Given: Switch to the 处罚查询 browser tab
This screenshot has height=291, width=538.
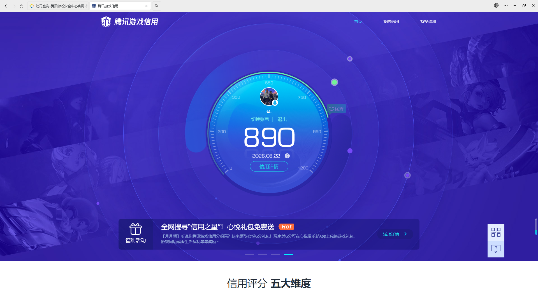Looking at the screenshot, I should 58,6.
